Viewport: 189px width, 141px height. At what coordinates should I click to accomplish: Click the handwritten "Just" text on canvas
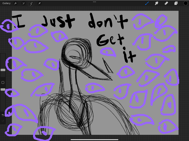click(58, 22)
